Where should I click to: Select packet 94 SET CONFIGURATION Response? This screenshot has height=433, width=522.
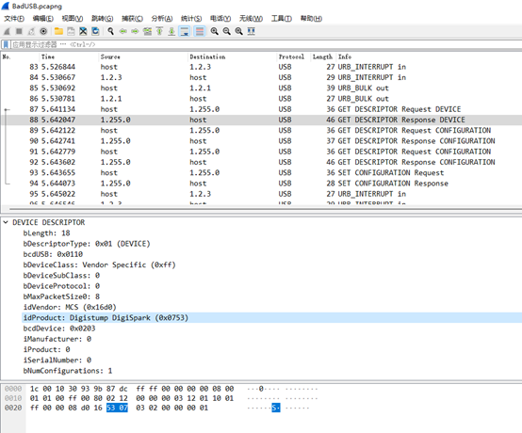tap(262, 184)
